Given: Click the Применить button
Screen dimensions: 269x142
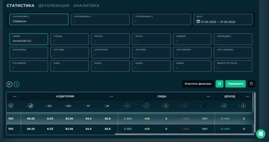Looking at the screenshot, I should [x=235, y=84].
